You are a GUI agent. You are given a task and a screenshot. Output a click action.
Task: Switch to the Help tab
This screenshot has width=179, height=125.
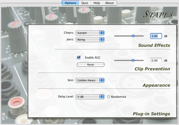[96, 3]
